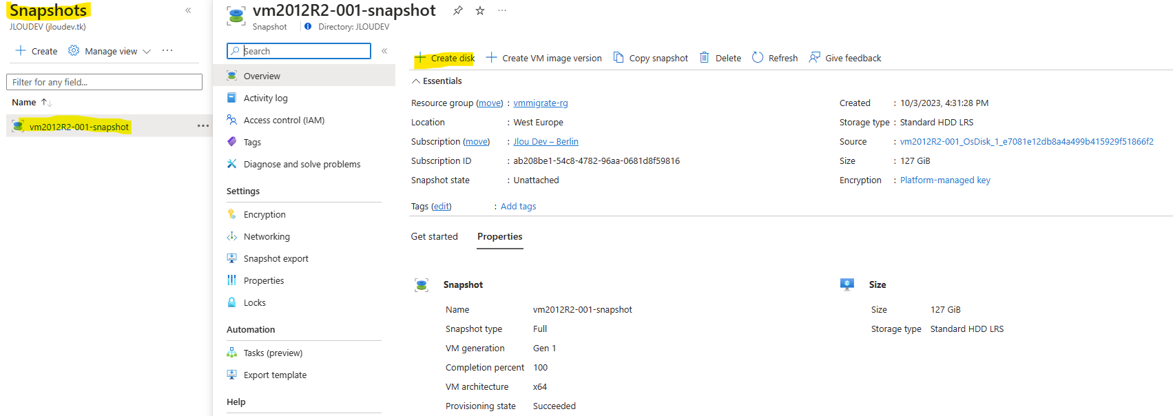Click the edit link next to Tags

tap(442, 207)
